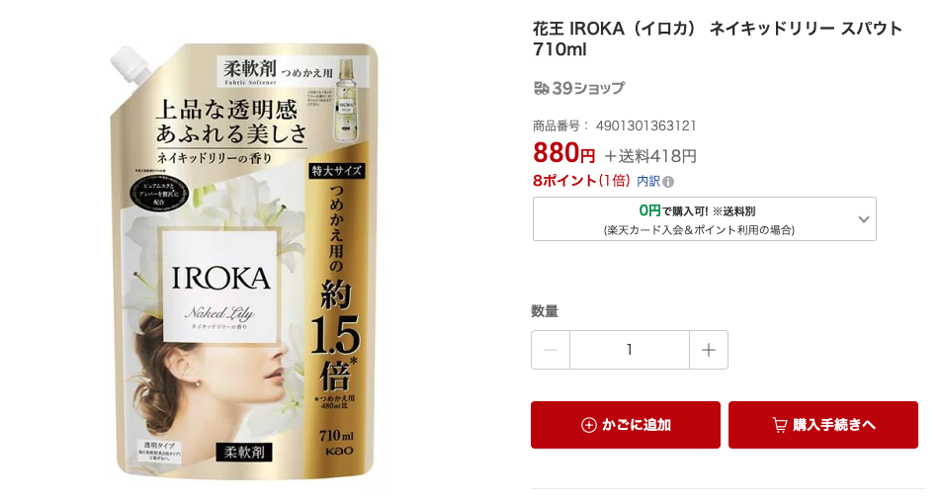944x501 pixels.
Task: Click the +送料418円 shipping text
Action: coord(650,156)
